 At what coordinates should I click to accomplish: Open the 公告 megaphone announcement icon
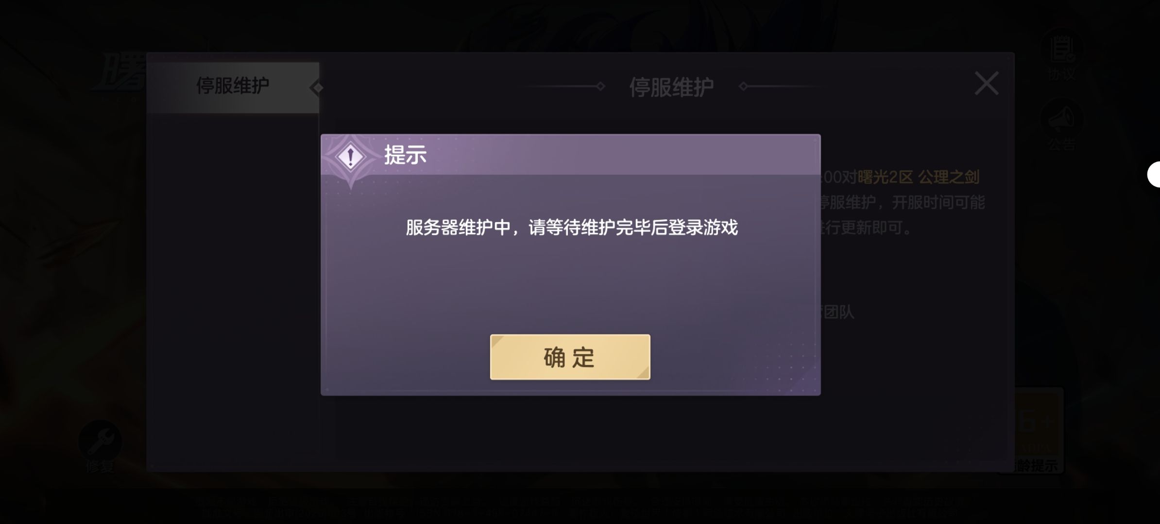(1061, 118)
